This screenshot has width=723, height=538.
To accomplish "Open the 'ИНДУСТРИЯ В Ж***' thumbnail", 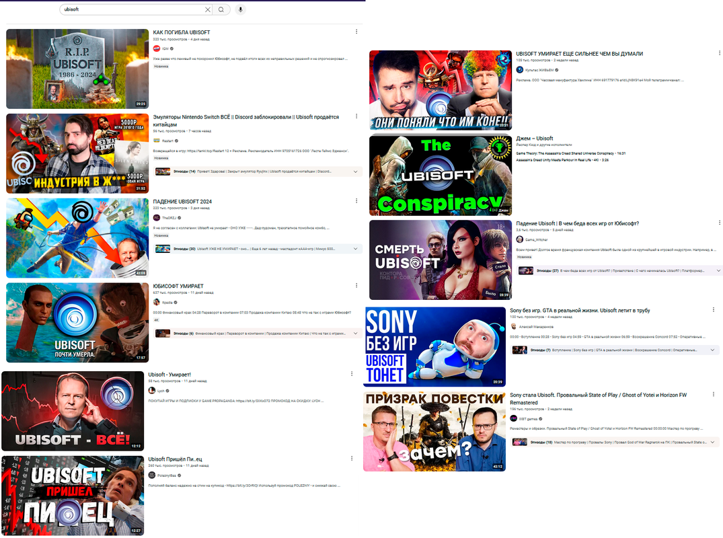I will point(77,153).
